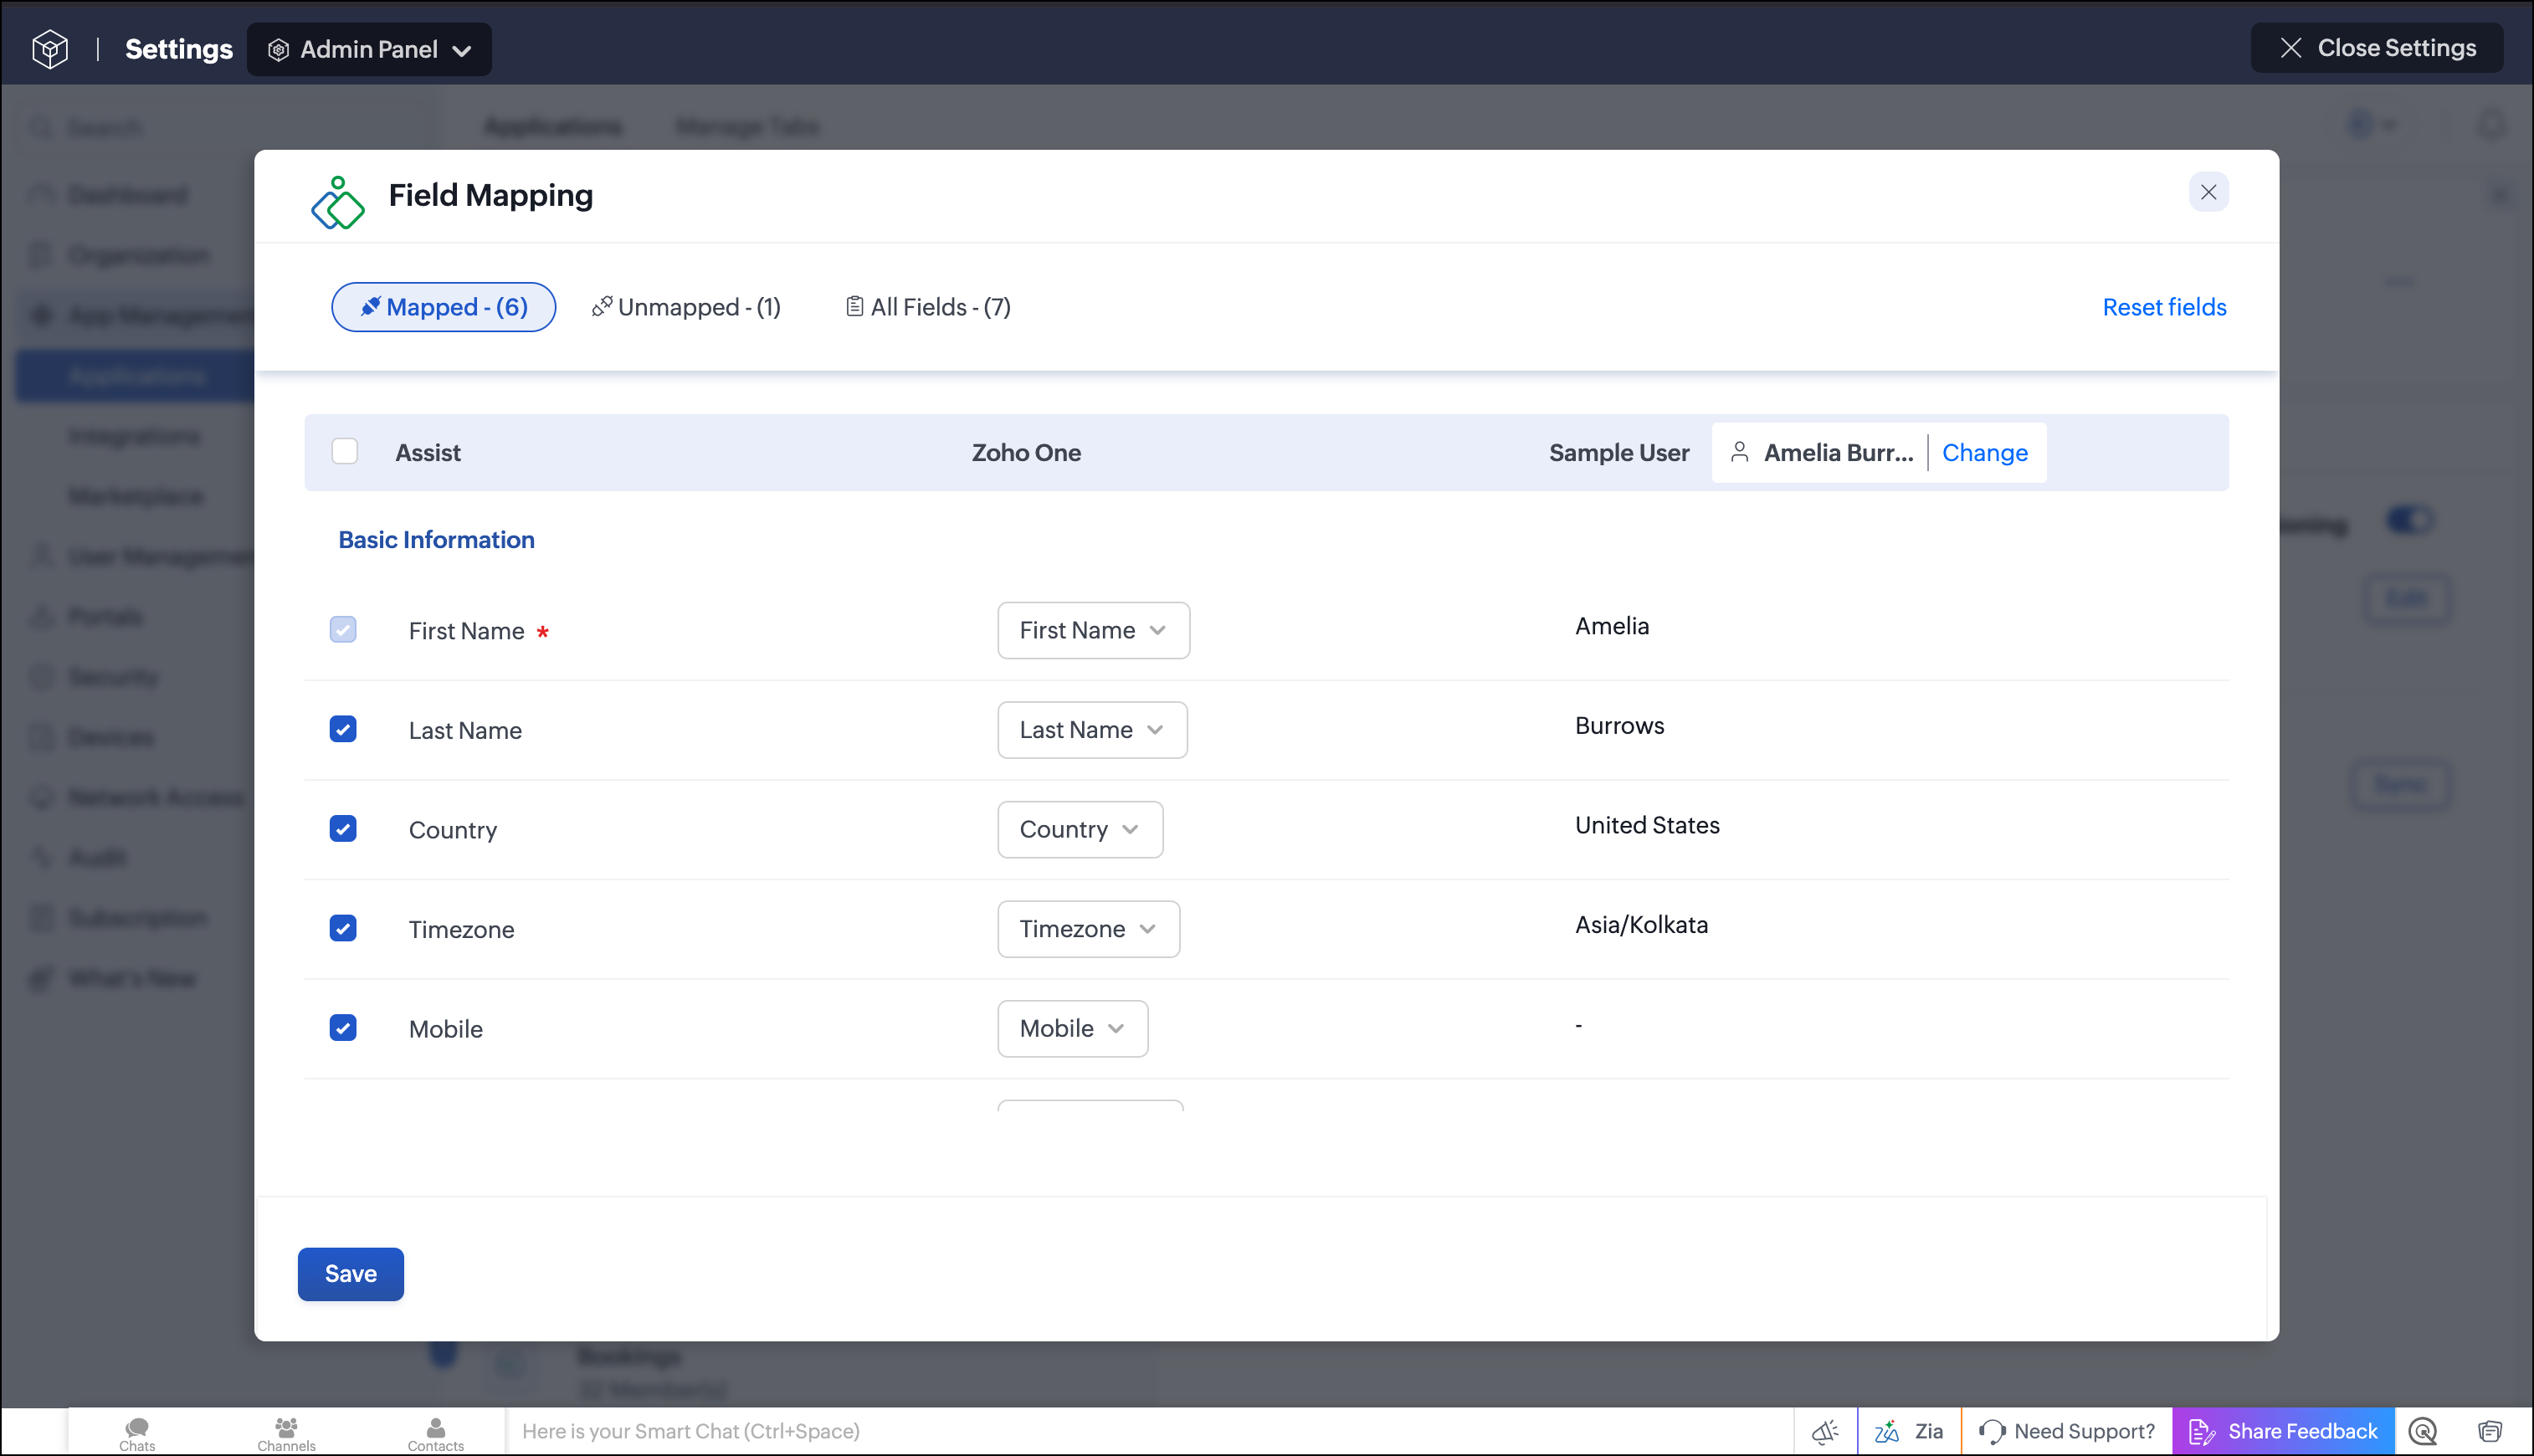The width and height of the screenshot is (2534, 1456).
Task: Click the Basic Information section heading
Action: (x=436, y=540)
